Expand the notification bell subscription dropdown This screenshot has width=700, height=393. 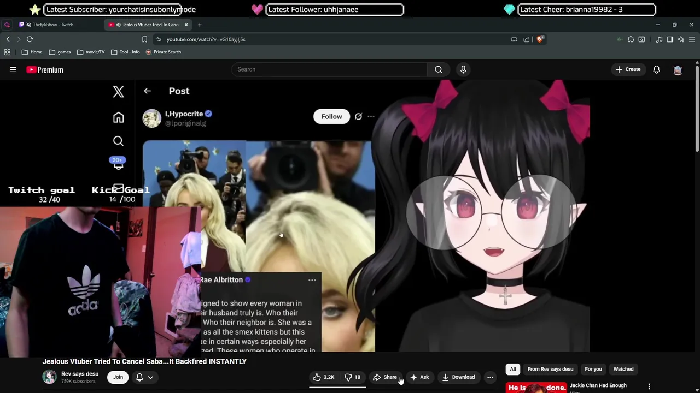[145, 377]
